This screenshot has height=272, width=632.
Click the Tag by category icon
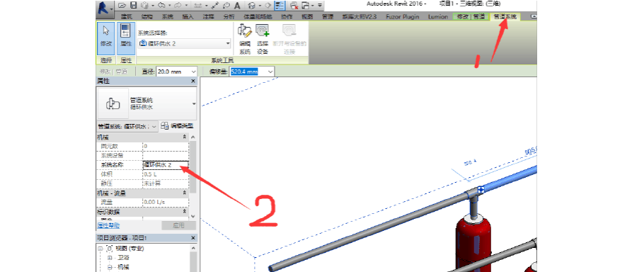tap(226, 6)
